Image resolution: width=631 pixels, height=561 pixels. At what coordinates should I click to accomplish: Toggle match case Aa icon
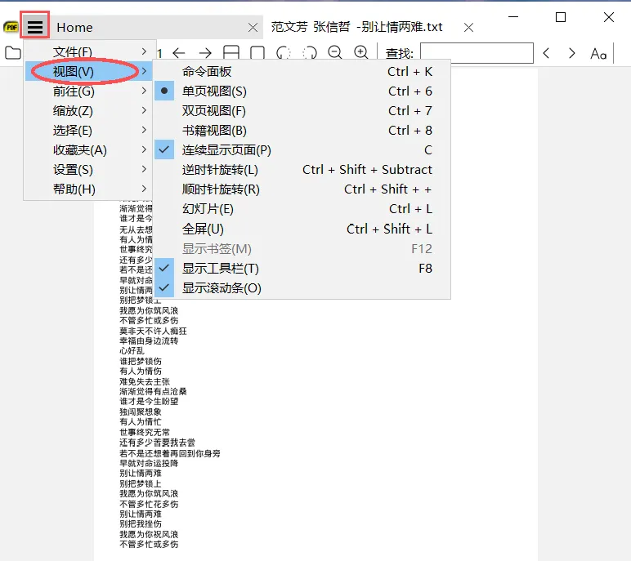tap(598, 53)
